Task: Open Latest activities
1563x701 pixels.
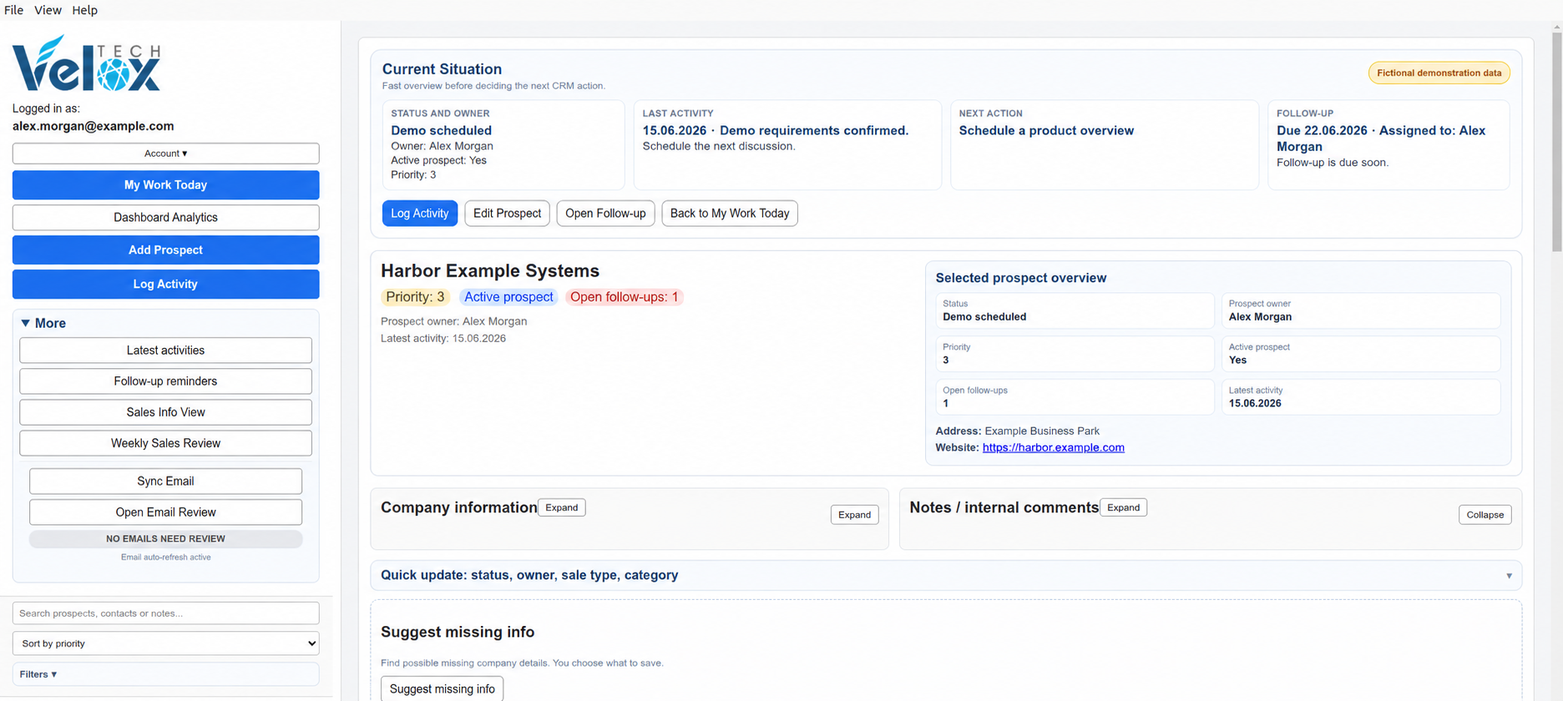Action: point(165,350)
